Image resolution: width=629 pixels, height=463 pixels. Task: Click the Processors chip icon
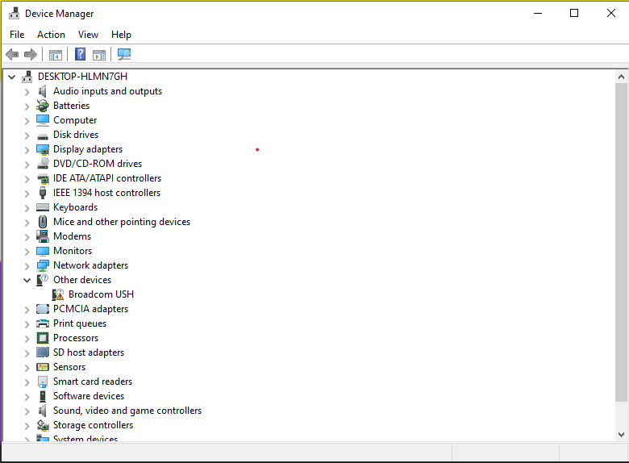point(43,338)
